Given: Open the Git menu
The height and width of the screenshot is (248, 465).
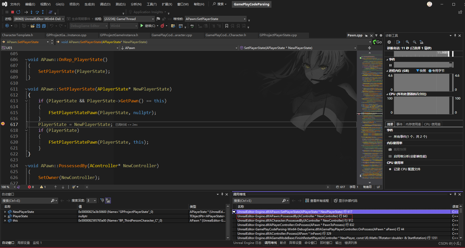Looking at the screenshot, I should (60, 4).
